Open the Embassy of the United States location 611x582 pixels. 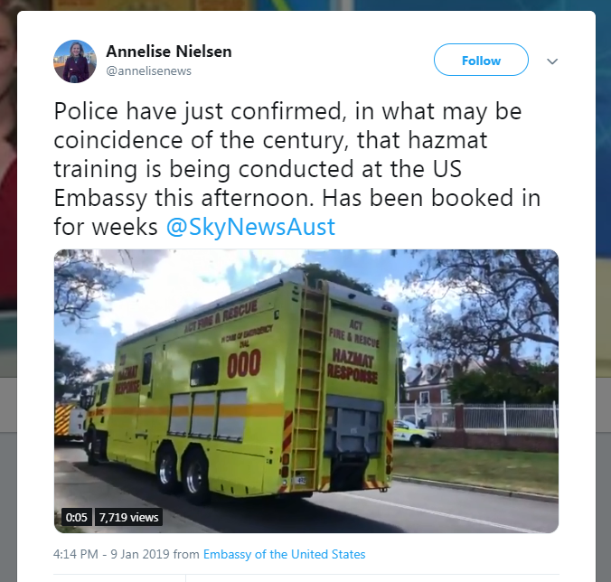point(284,554)
